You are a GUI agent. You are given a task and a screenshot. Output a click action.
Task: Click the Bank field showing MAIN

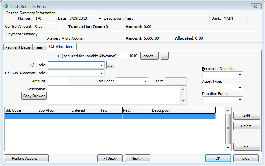coord(235,18)
